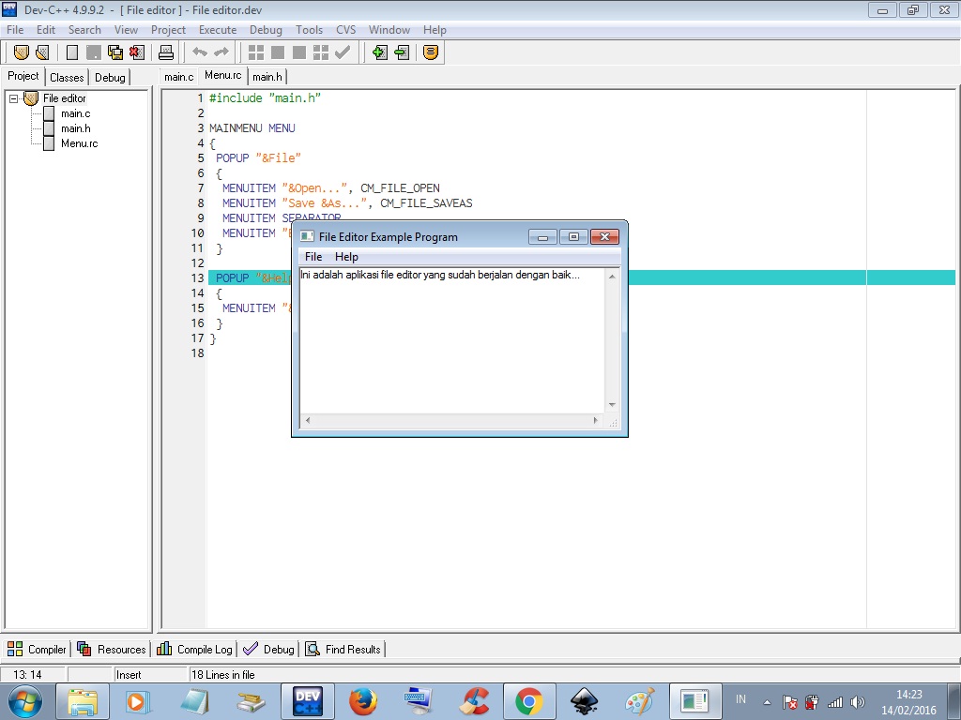This screenshot has width=961, height=720.
Task: Open the File menu in Dev-C++
Action: point(15,30)
